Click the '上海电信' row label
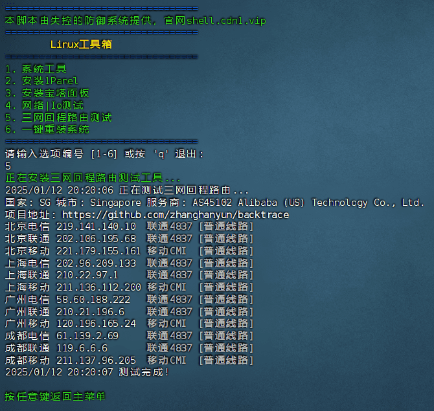This screenshot has height=411, width=434. coord(27,263)
